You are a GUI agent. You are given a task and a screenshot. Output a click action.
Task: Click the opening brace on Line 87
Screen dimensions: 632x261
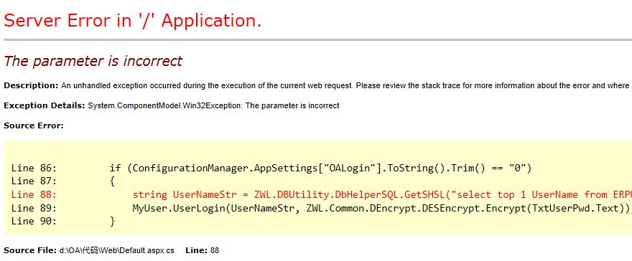click(x=112, y=181)
